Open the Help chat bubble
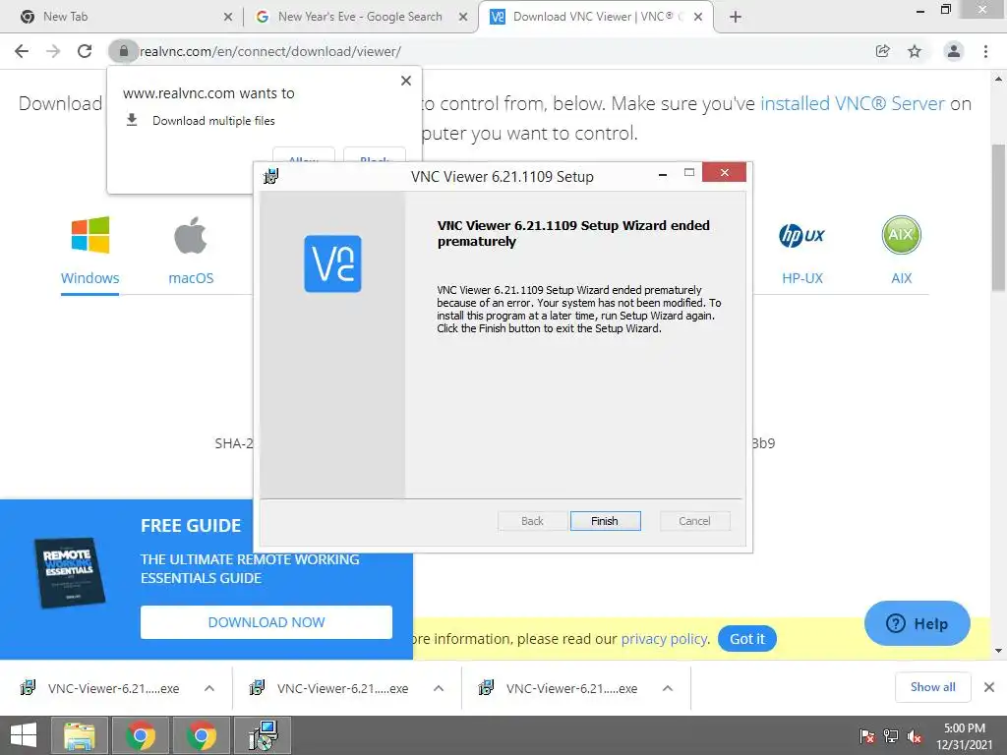 point(918,623)
